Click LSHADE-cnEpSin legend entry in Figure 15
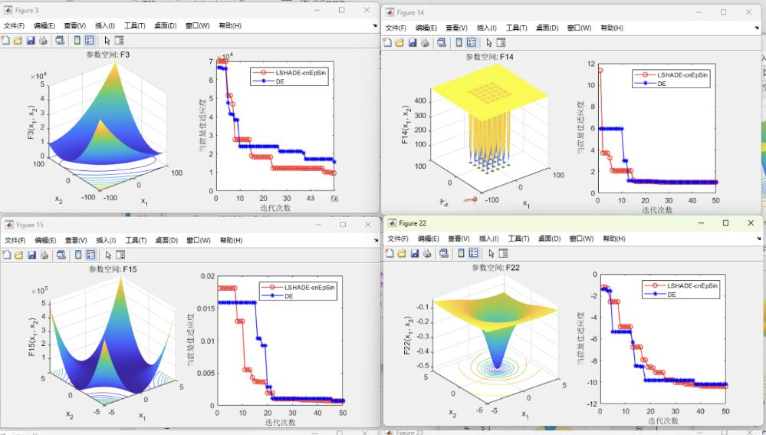The height and width of the screenshot is (435, 766). tap(298, 288)
